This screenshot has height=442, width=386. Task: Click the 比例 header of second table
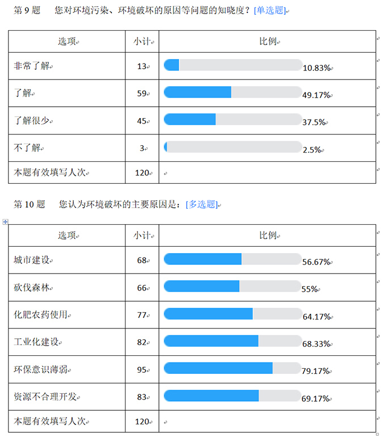(268, 235)
